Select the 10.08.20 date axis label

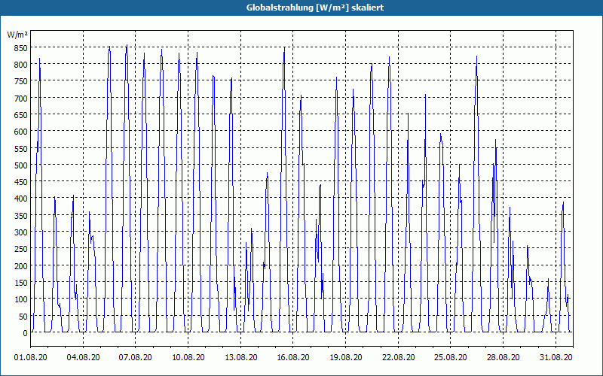click(x=188, y=357)
